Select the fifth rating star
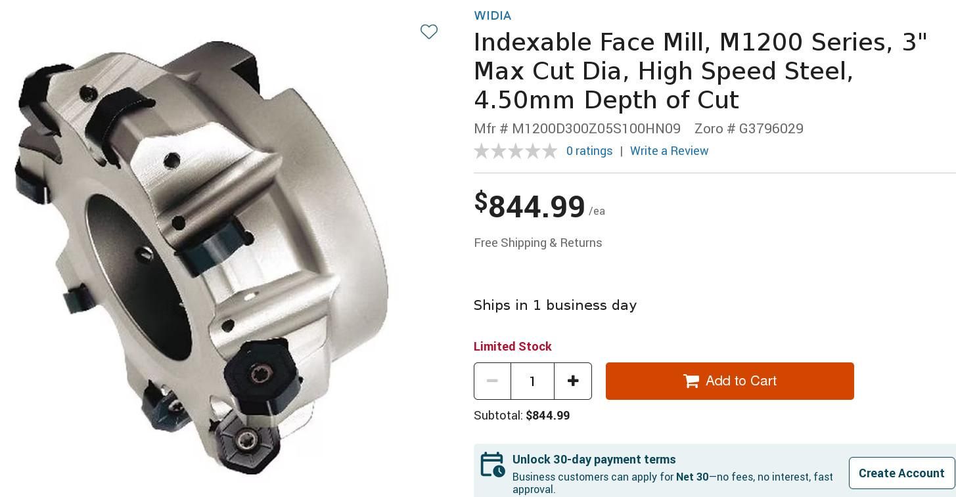 [550, 151]
